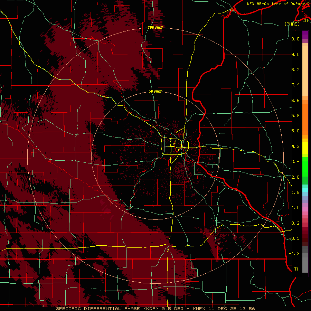Click the 7.4 scale label
The image size is (311, 311).
point(295,85)
